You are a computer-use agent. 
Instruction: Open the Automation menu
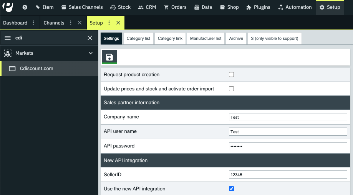[x=295, y=7]
